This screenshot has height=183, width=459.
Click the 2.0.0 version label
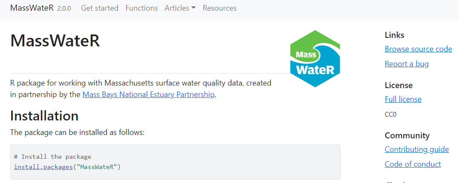[x=64, y=9]
